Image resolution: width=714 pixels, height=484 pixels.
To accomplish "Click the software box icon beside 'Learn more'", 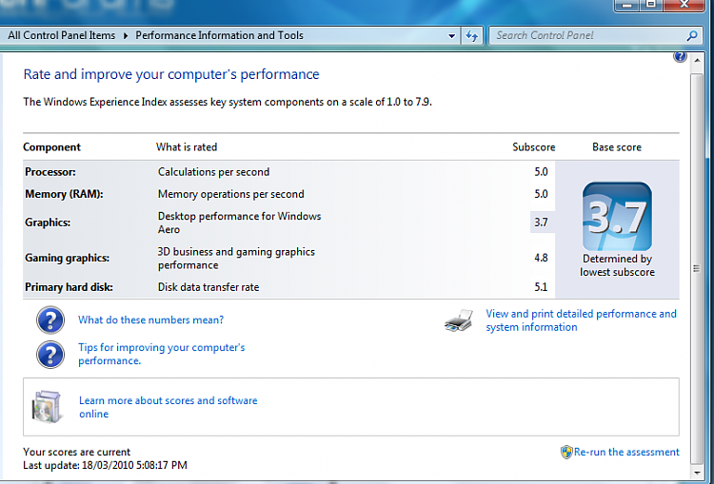I will tap(46, 406).
